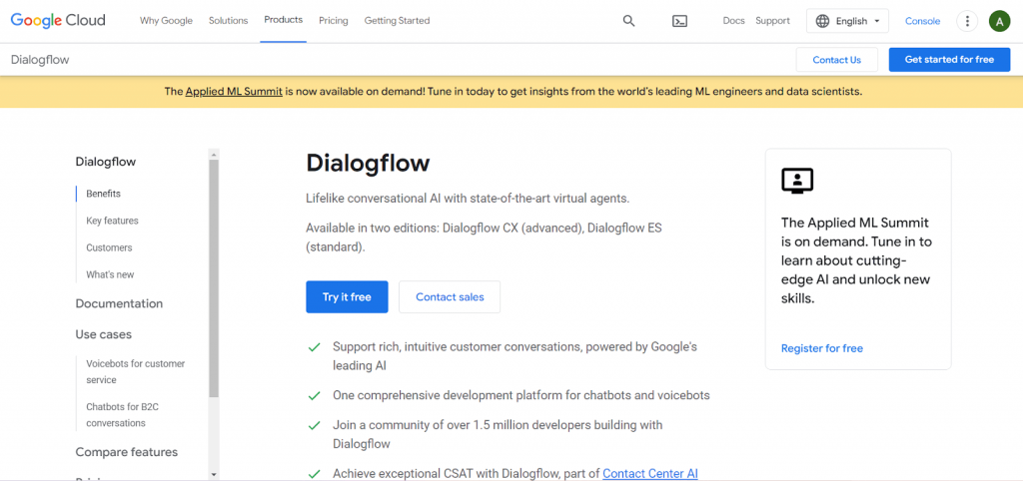Viewport: 1023px width, 481px height.
Task: Click 'Available in two editions' text
Action: click(485, 238)
